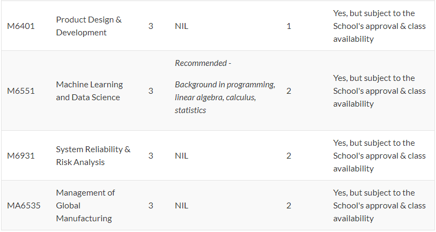
Task: Select the M6551 course code
Action: coord(21,91)
